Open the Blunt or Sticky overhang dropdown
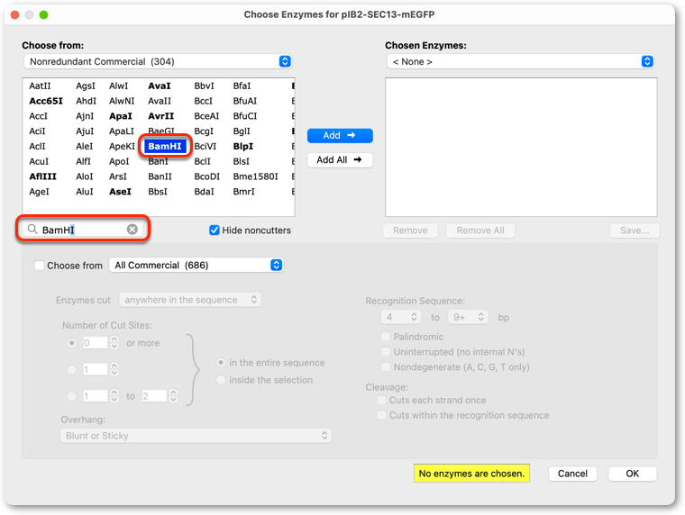 [x=196, y=436]
